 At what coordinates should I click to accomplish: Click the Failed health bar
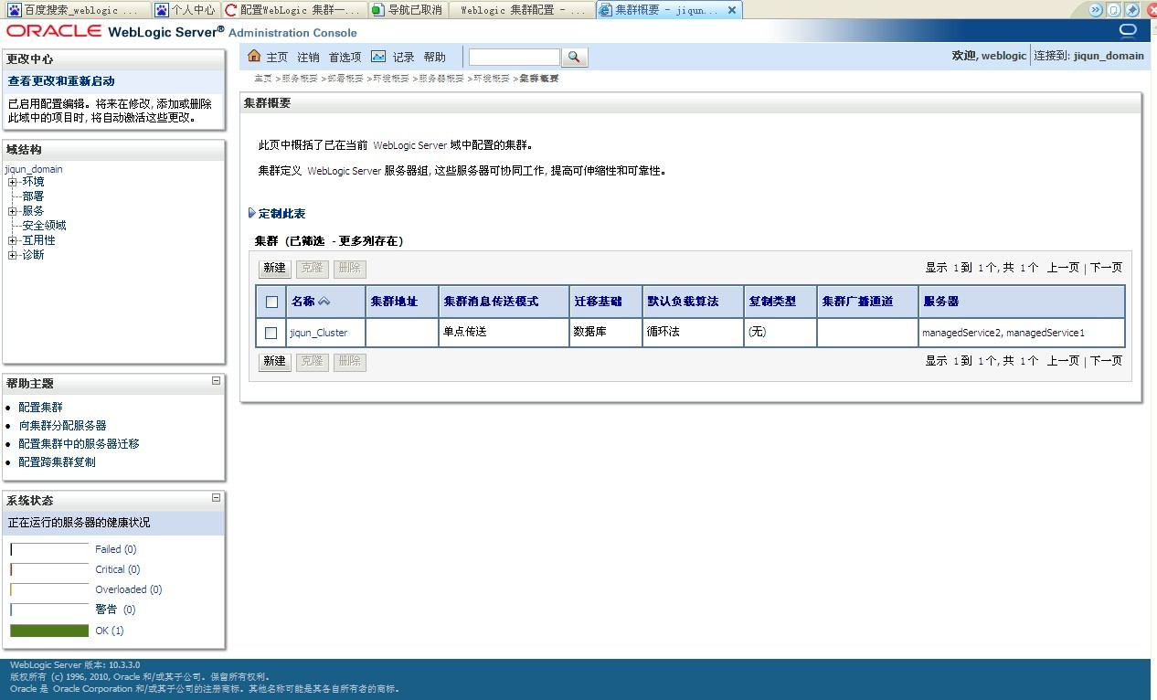[x=49, y=549]
